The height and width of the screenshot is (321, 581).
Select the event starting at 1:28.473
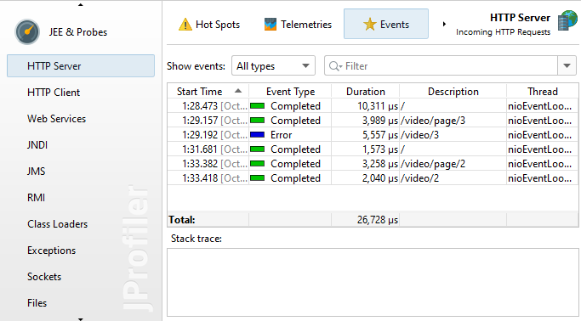tap(373, 106)
